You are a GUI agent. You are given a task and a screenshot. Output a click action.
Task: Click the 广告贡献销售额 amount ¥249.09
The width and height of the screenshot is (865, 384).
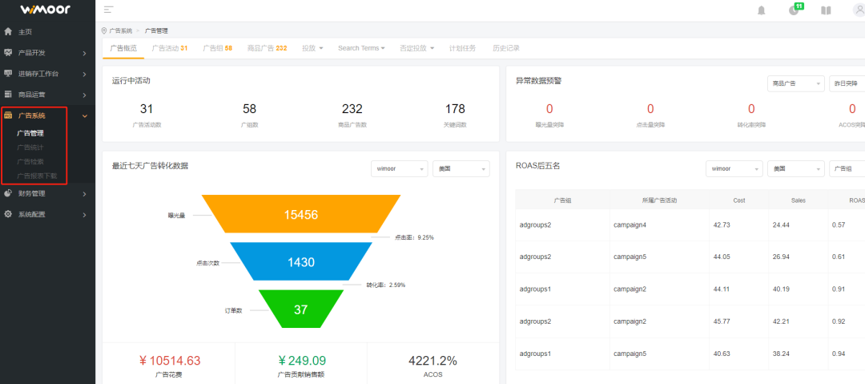(x=302, y=361)
